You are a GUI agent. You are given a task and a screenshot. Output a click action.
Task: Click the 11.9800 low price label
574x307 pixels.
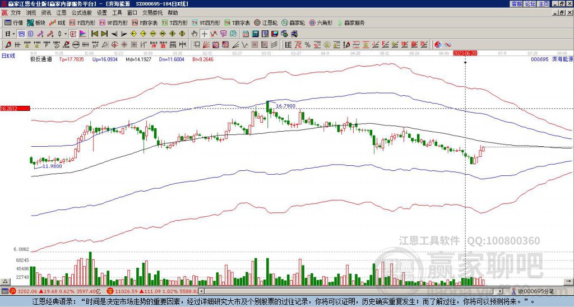(x=52, y=166)
